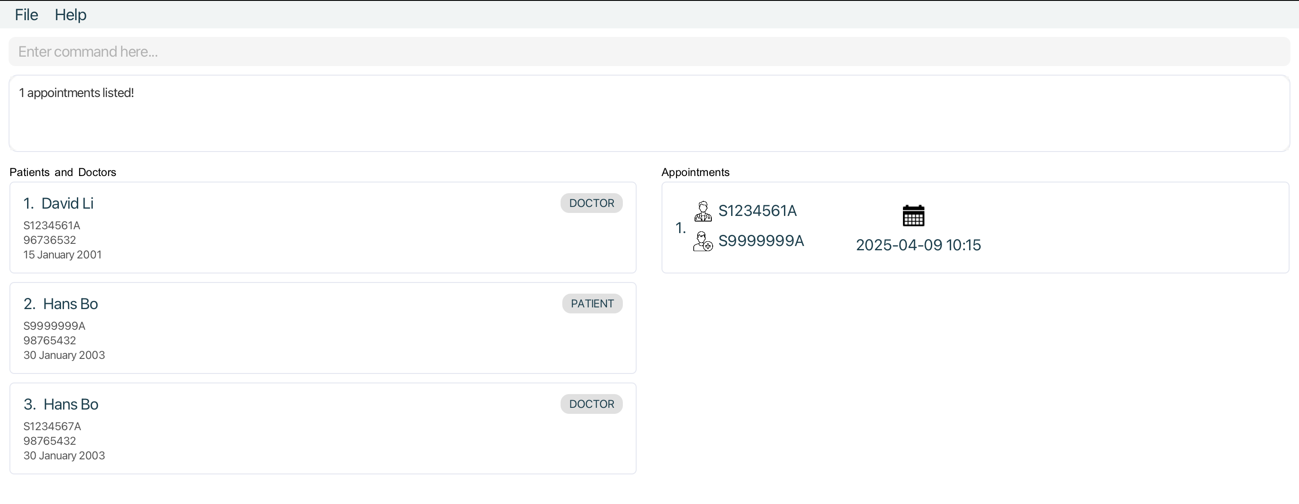Viewport: 1299px width, 504px height.
Task: Click the '1 appointments listed!' result message
Action: pyautogui.click(x=76, y=93)
